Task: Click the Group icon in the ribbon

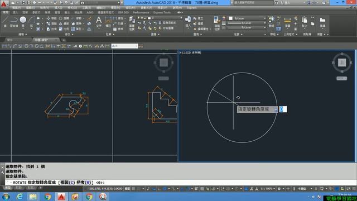Action: click(272, 22)
